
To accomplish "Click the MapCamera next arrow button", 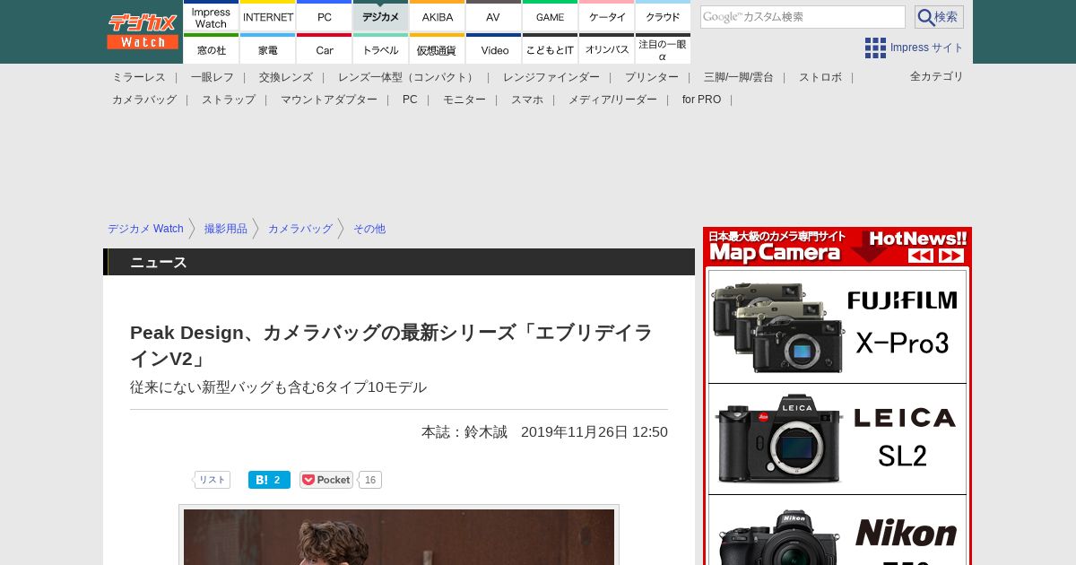I will 951,255.
